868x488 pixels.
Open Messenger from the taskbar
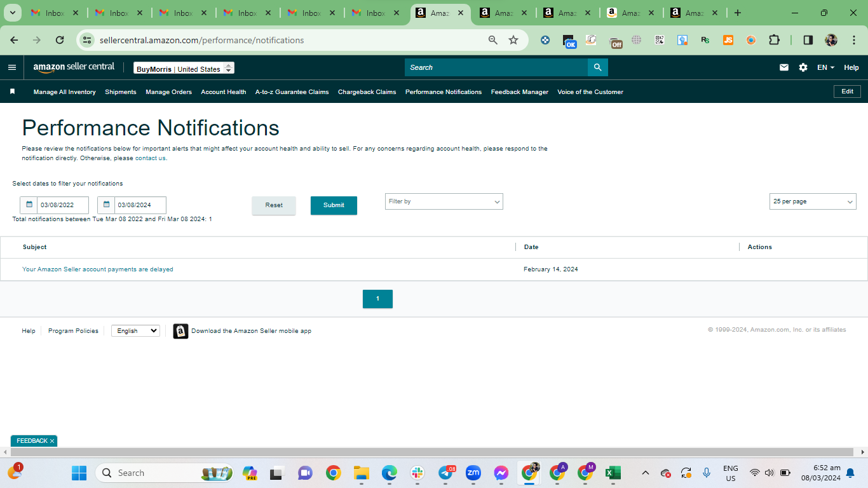(x=501, y=473)
